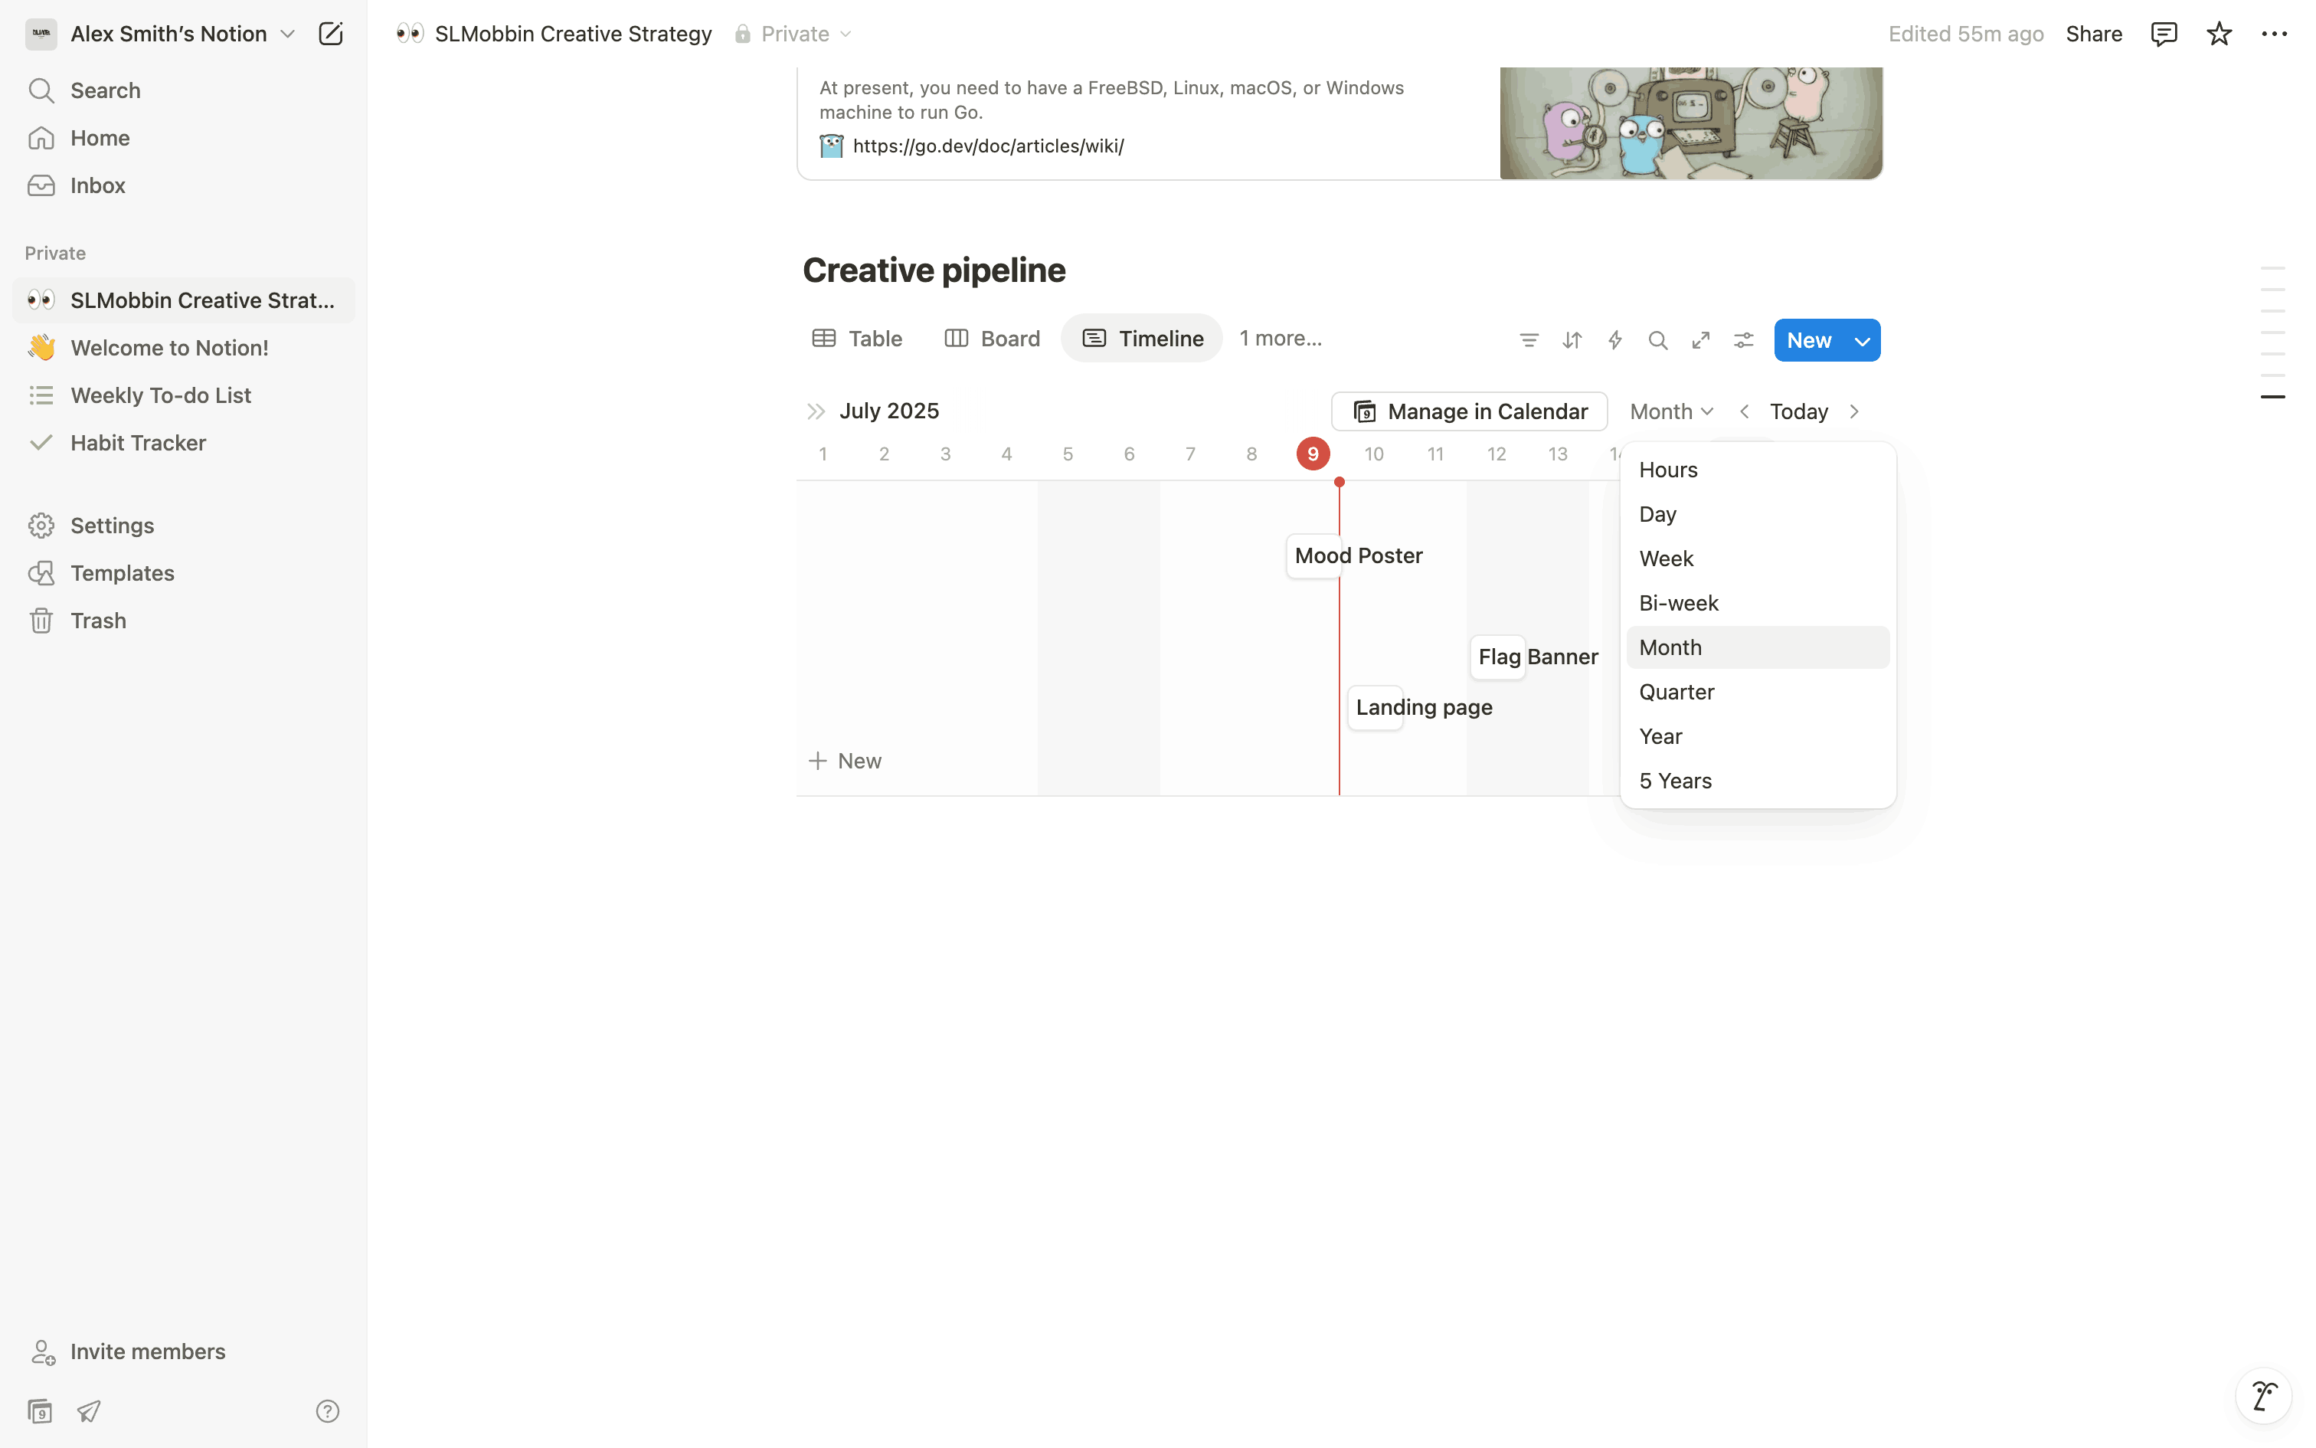Open automations lightning bolt icon
Screen dimensions: 2316x1448
tap(1614, 340)
